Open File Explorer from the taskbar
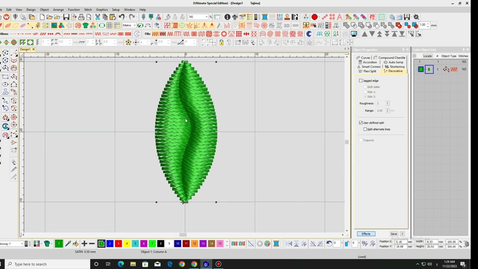 tap(133, 264)
